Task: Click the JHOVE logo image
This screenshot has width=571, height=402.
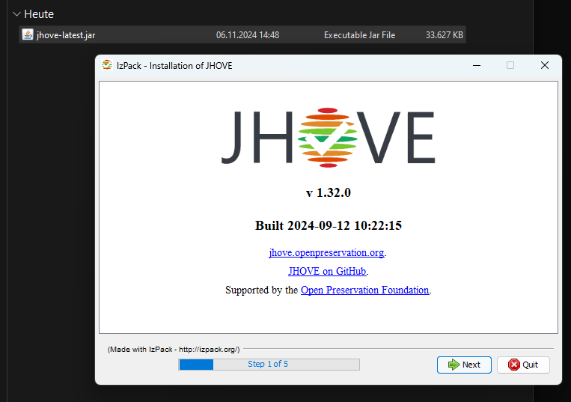Action: (x=328, y=136)
